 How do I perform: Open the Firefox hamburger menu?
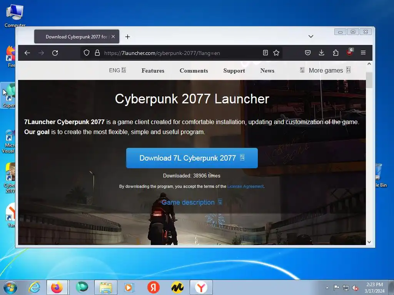363,53
